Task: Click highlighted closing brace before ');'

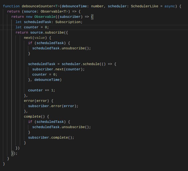Action: click(x=12, y=153)
